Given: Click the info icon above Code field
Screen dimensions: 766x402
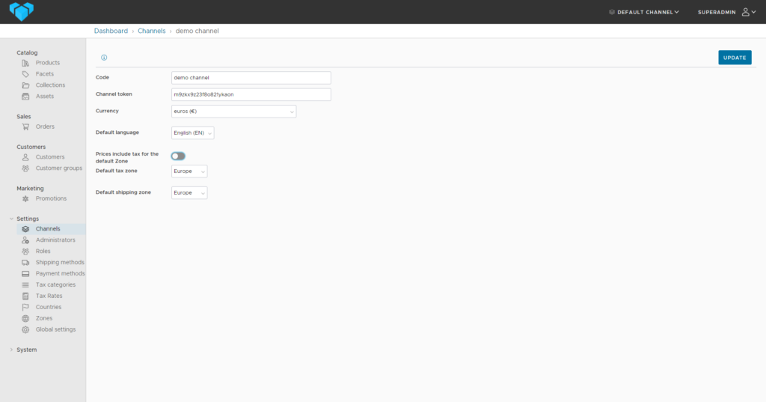Looking at the screenshot, I should (104, 58).
